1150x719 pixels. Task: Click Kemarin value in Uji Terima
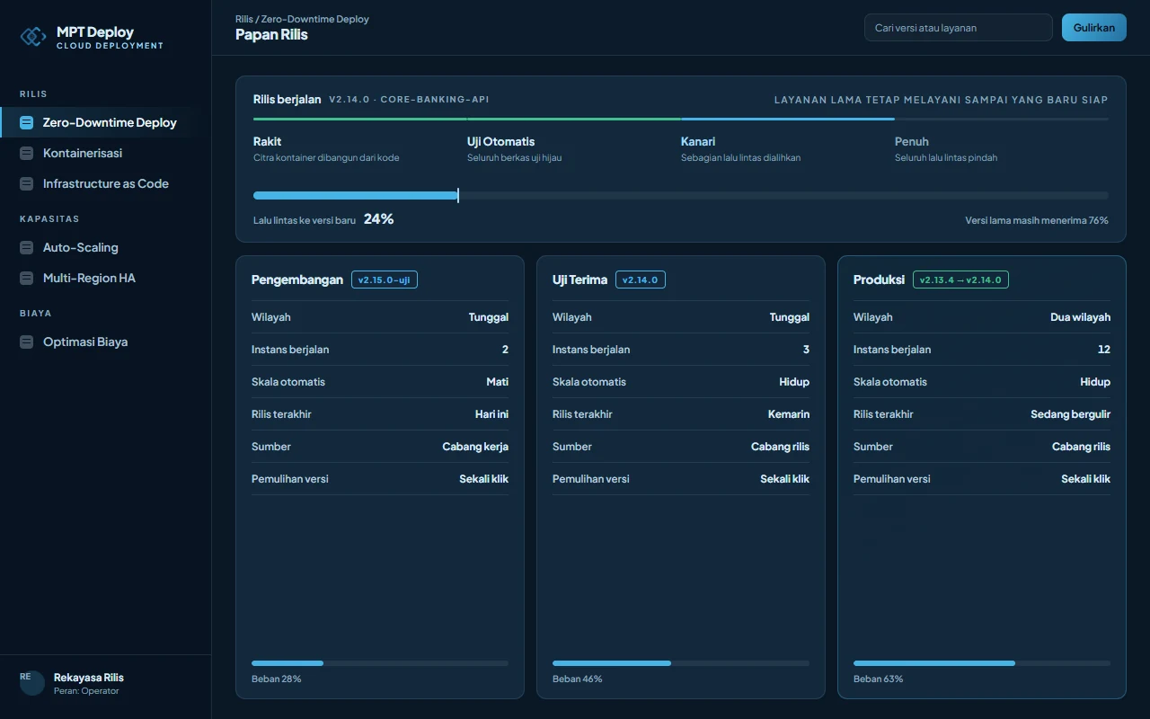[x=789, y=414]
